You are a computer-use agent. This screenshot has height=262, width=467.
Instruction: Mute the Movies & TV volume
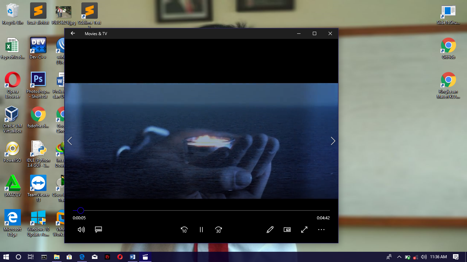point(81,230)
